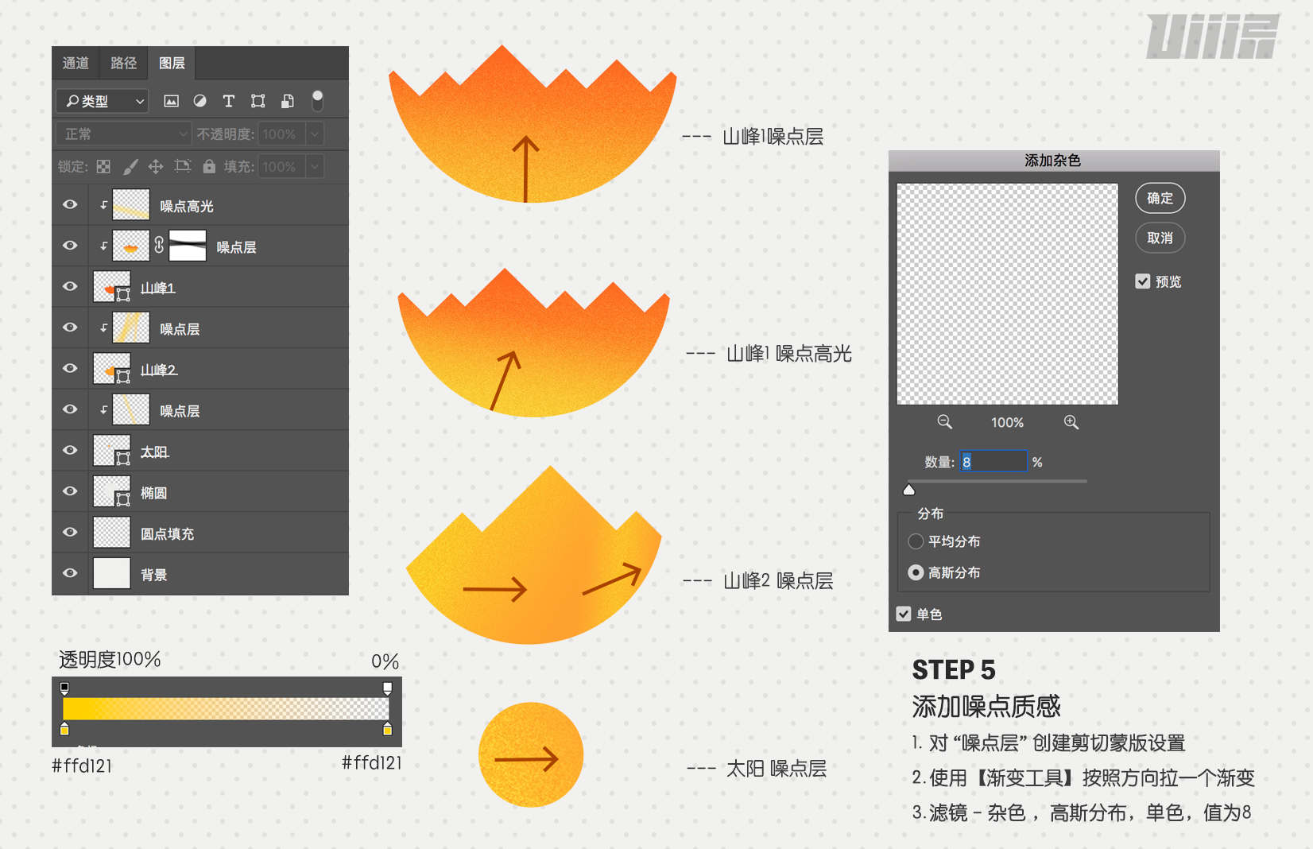Filter layers by pixel image icon
This screenshot has width=1313, height=849.
(x=171, y=101)
